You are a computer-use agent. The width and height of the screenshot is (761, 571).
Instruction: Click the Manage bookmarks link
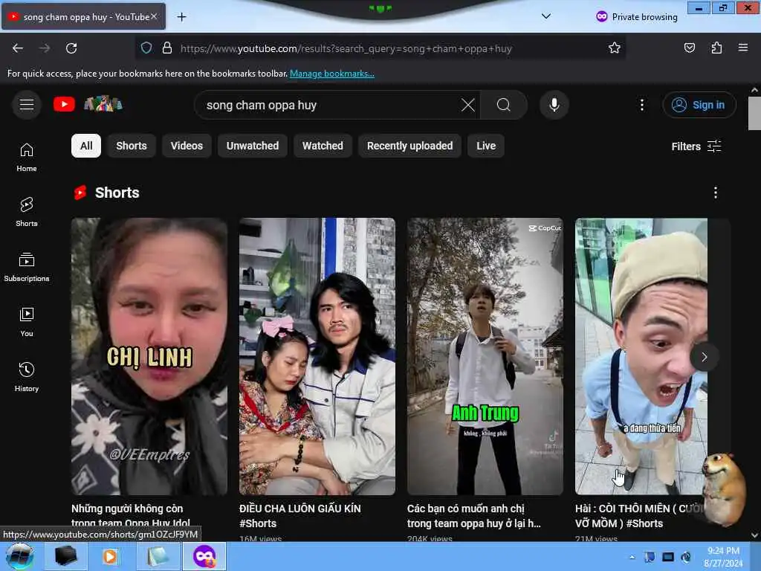pyautogui.click(x=332, y=74)
